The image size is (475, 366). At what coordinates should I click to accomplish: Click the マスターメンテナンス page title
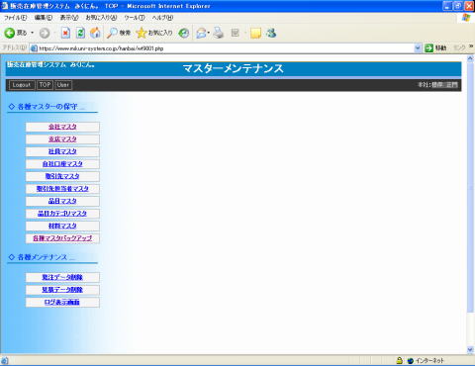click(x=233, y=68)
